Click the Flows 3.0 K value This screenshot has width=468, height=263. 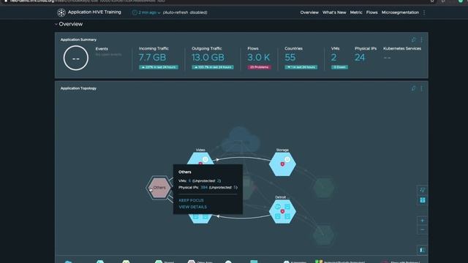pos(258,57)
